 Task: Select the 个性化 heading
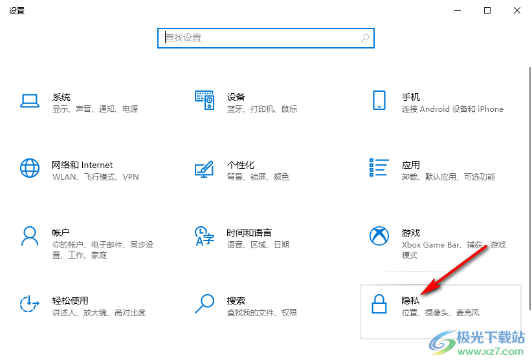pyautogui.click(x=241, y=165)
